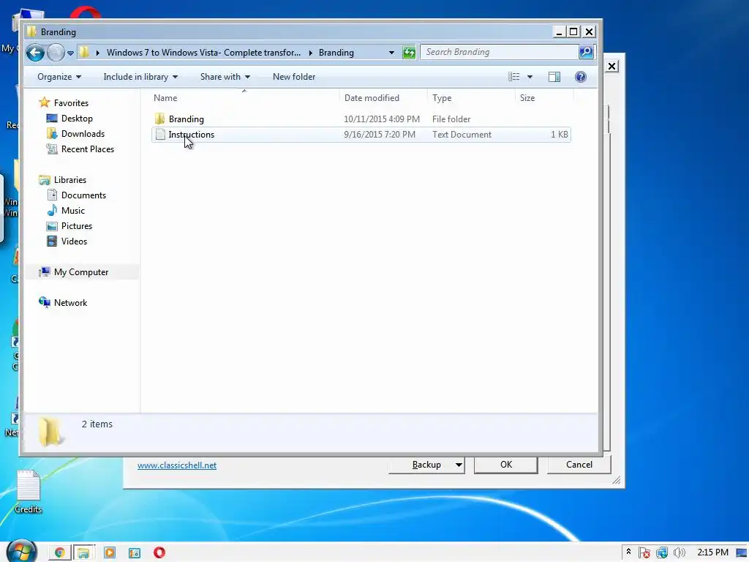Viewport: 749px width, 562px height.
Task: Sort by the Date modified column
Action: pos(383,98)
